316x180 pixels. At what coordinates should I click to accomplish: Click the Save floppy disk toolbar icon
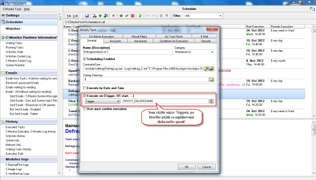(87, 16)
